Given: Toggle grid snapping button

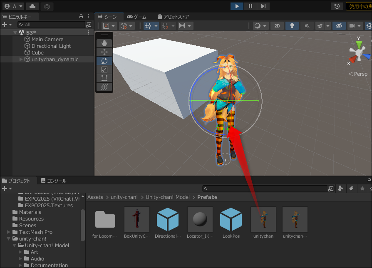Looking at the screenshot, I should point(165,26).
